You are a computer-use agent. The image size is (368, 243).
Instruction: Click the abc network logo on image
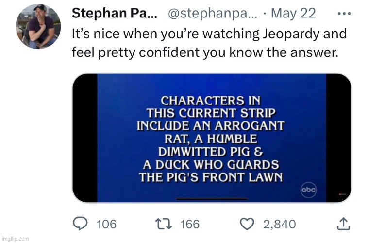point(309,190)
